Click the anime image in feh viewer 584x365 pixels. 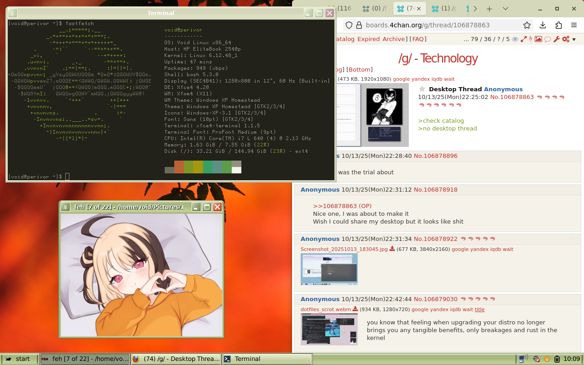point(141,275)
